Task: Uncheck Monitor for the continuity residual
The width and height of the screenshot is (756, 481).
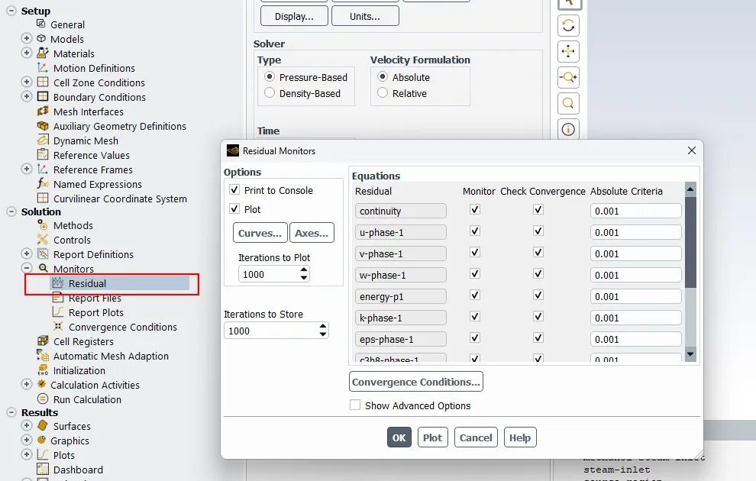Action: tap(475, 210)
